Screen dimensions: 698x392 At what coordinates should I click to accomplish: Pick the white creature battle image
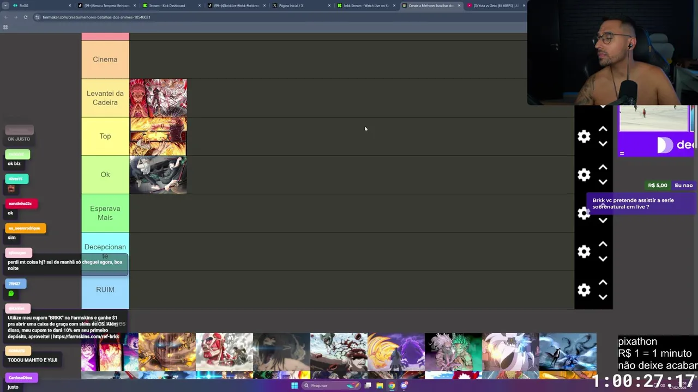point(510,352)
